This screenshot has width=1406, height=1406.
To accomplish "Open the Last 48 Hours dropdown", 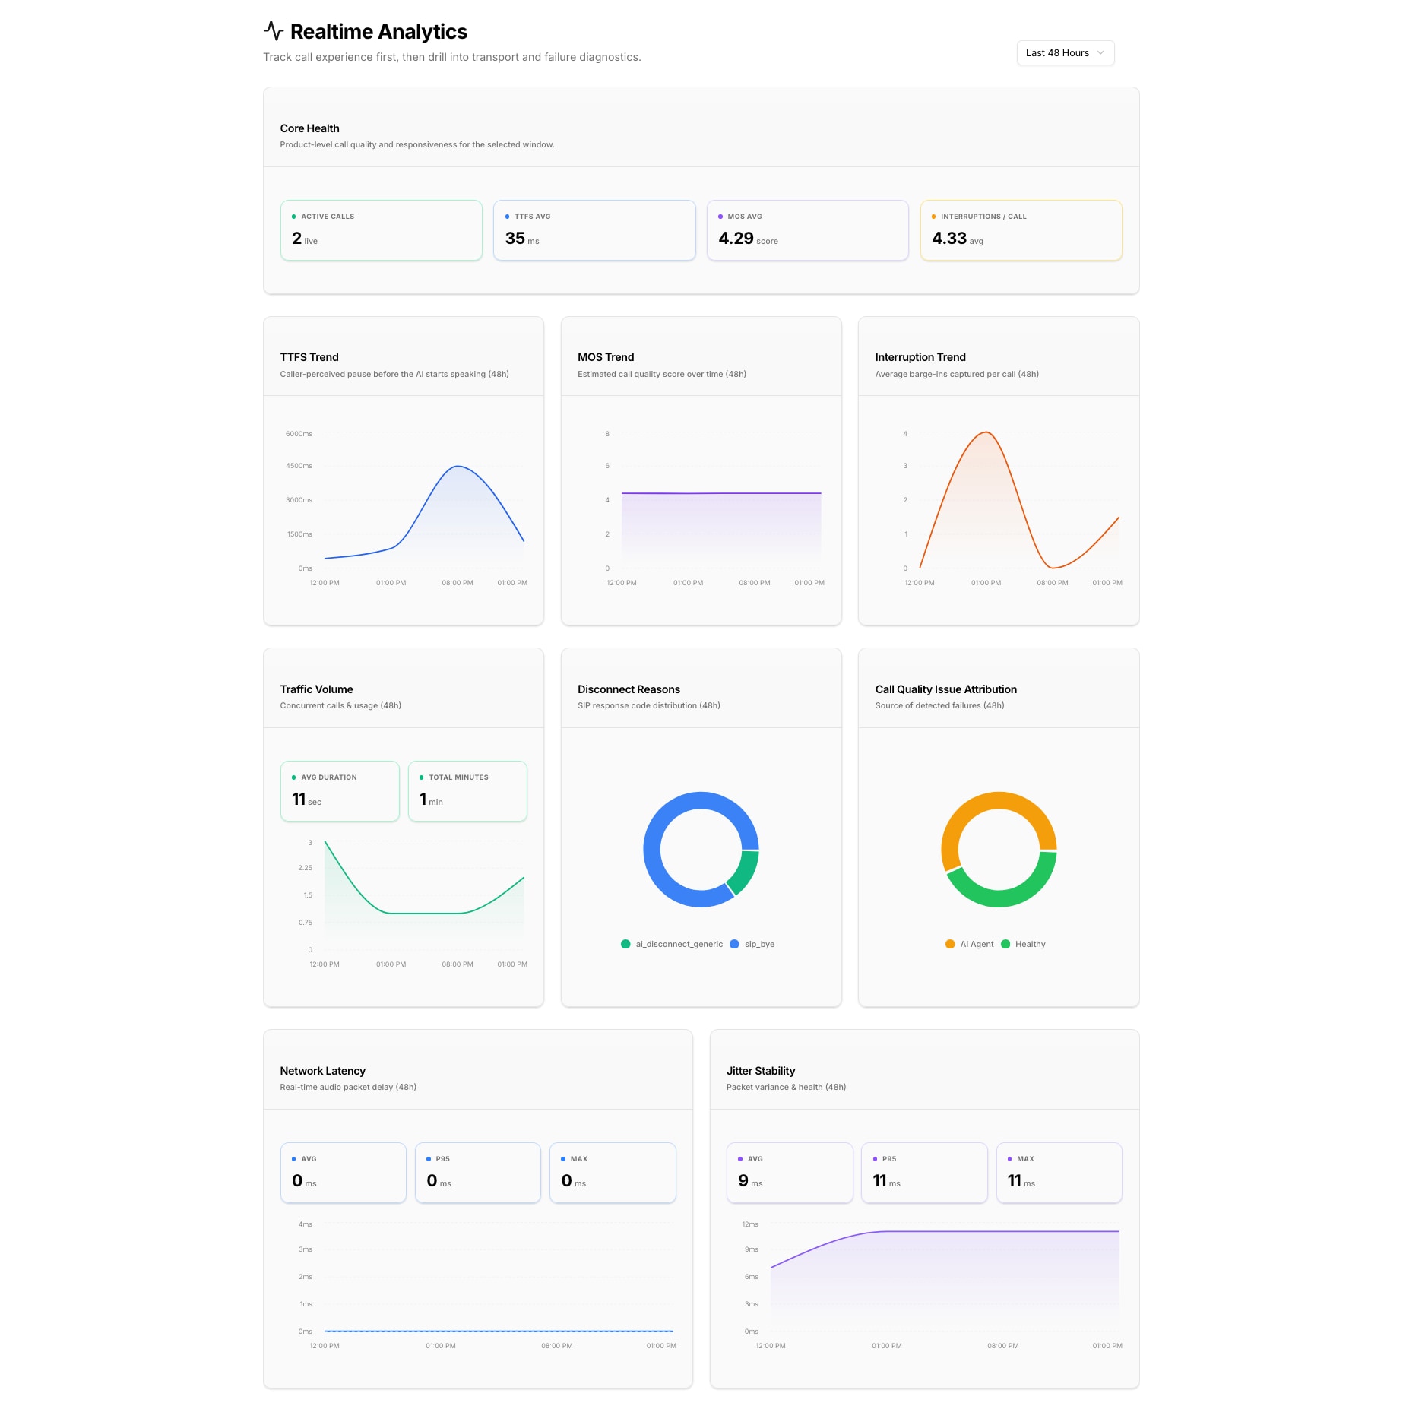I will pos(1065,53).
